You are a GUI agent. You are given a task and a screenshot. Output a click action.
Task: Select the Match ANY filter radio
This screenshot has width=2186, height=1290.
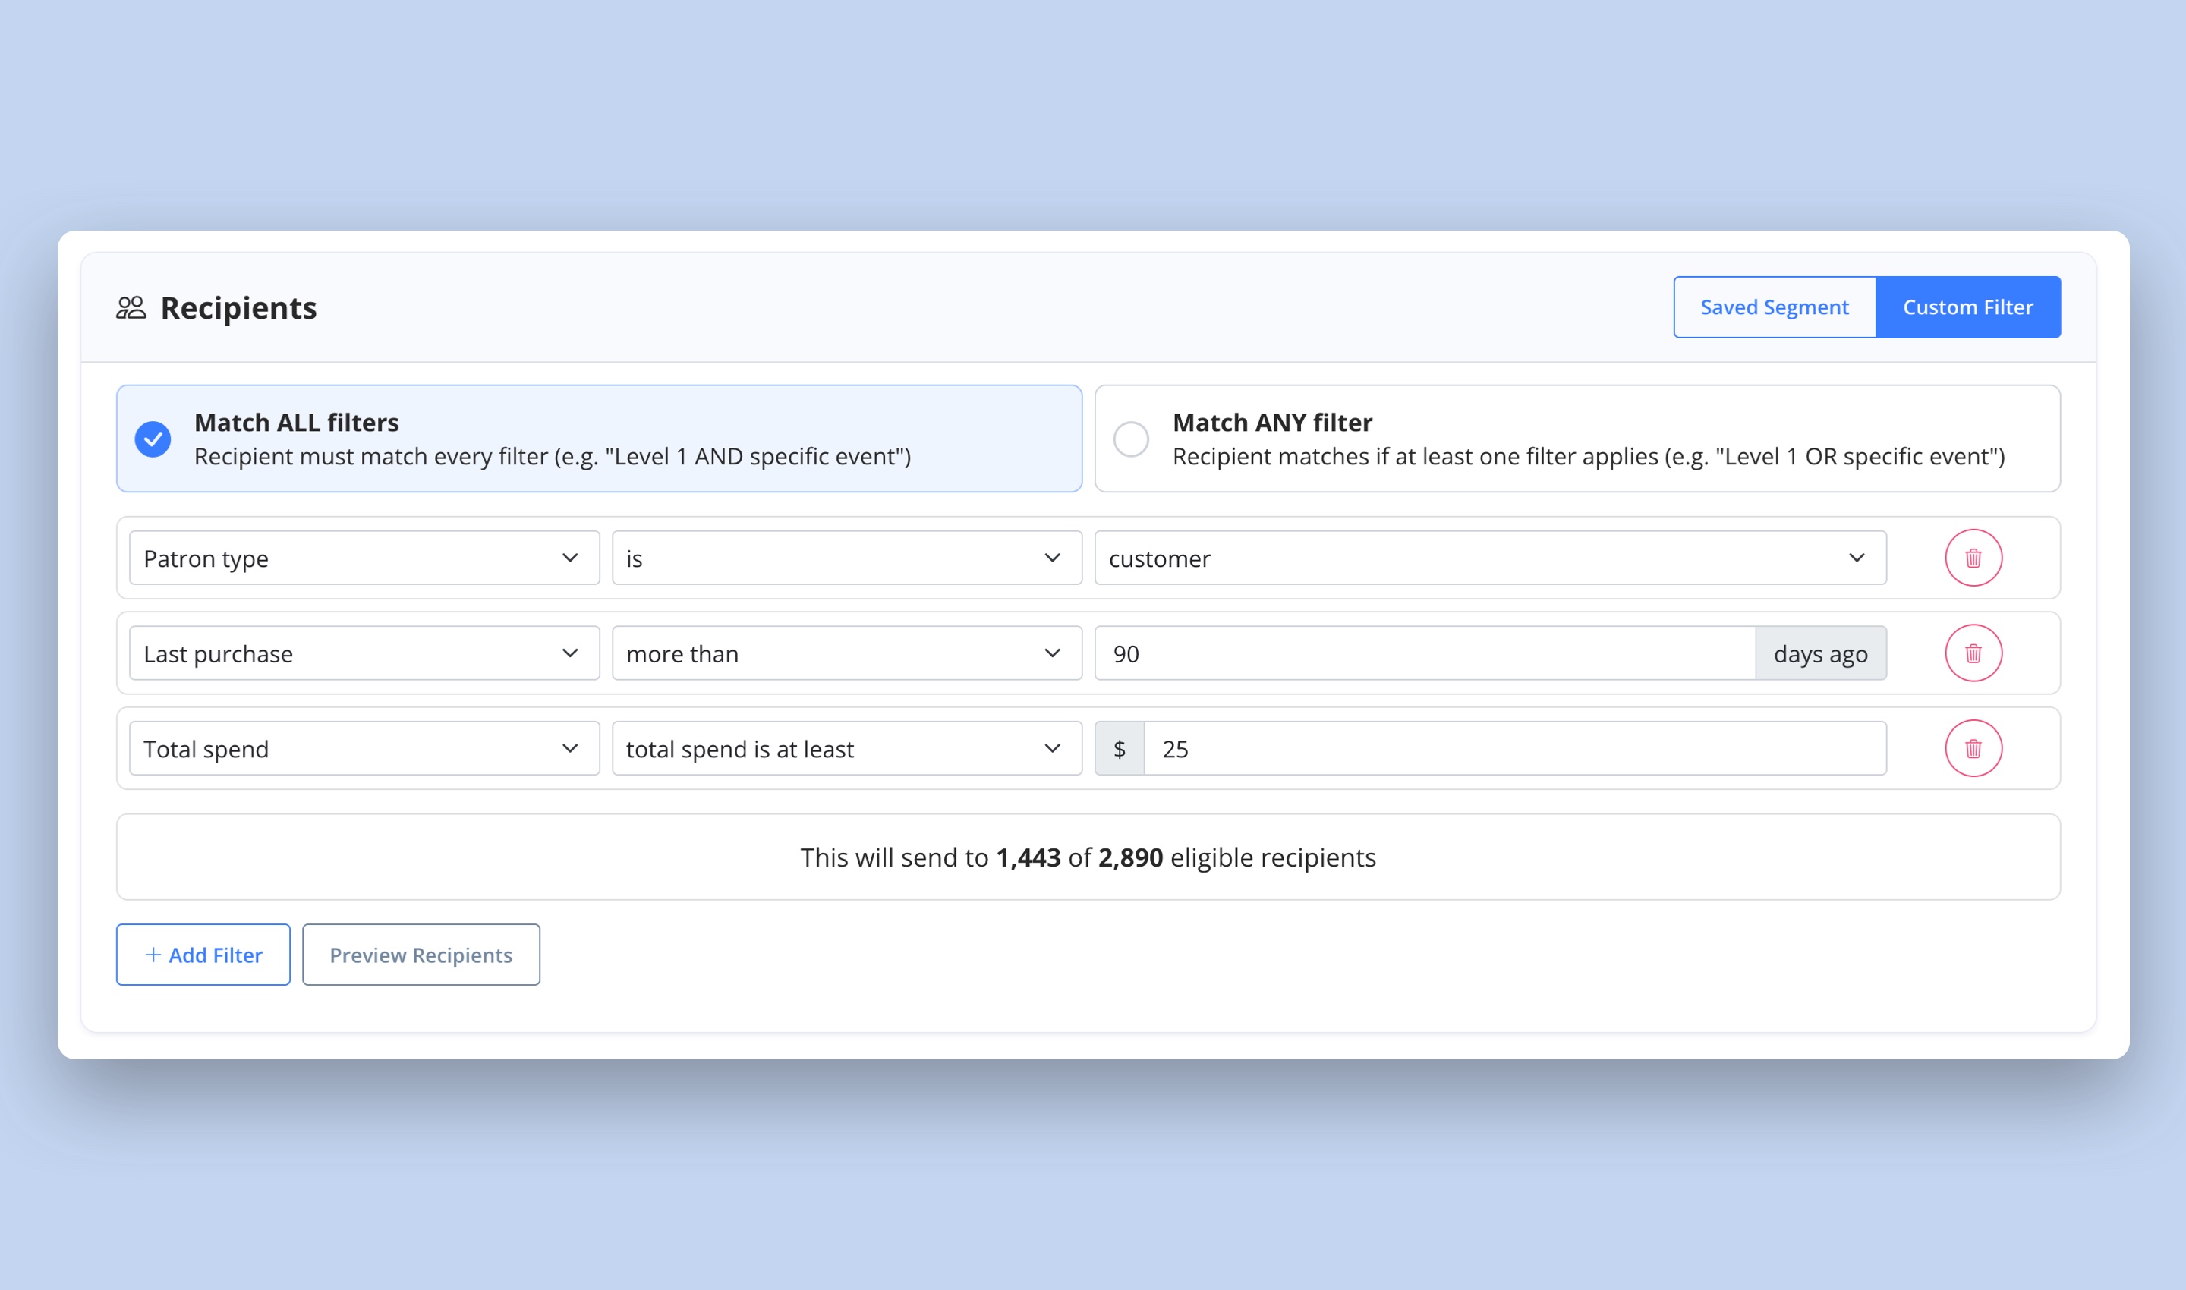(x=1131, y=439)
